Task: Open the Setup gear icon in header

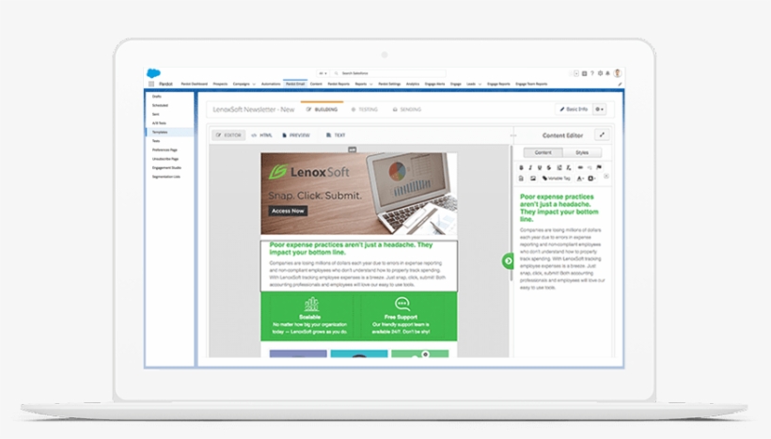Action: pyautogui.click(x=600, y=73)
